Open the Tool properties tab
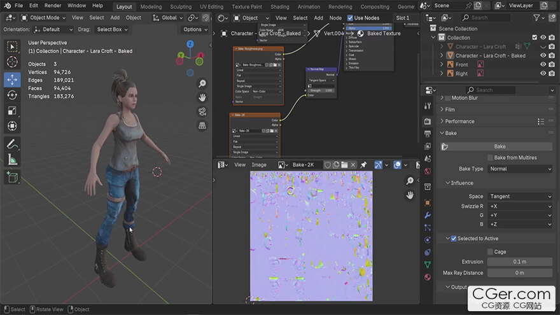 pyautogui.click(x=428, y=106)
